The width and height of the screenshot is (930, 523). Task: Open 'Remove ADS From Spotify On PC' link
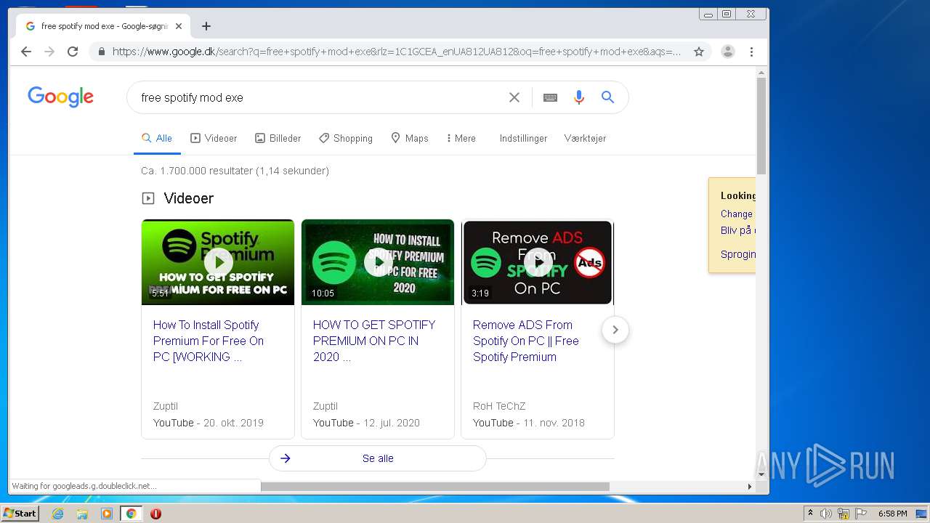(x=526, y=341)
